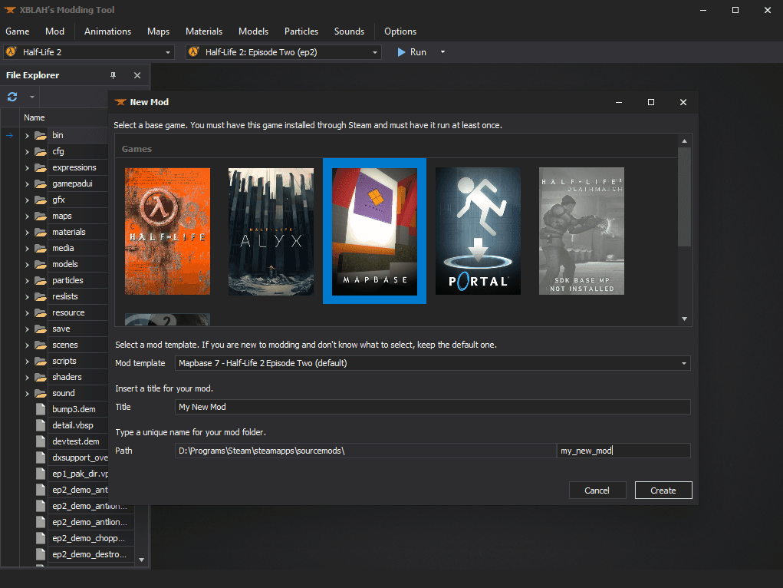Open the Options menu
The height and width of the screenshot is (588, 783).
point(400,31)
